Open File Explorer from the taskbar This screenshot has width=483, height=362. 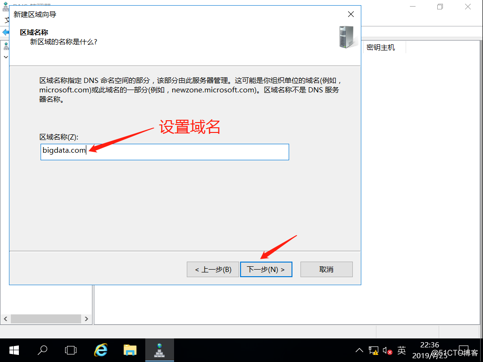click(x=130, y=350)
